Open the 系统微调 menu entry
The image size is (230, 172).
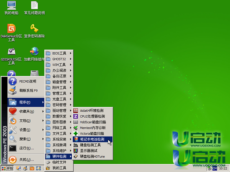[59, 145]
